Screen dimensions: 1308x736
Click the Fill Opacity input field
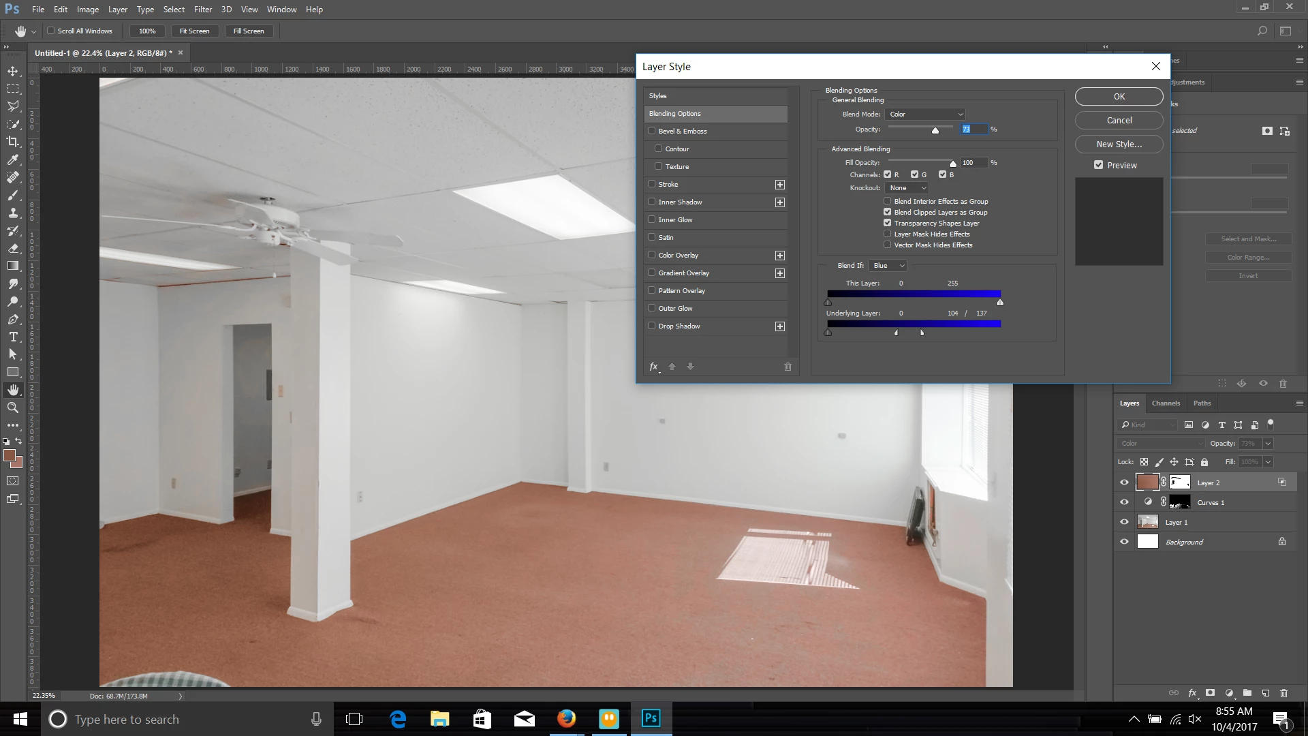[x=973, y=163]
